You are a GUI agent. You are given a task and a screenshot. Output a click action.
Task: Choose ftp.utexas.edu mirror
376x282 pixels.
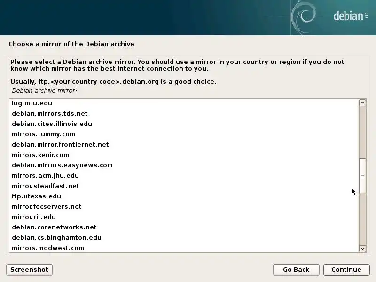tap(184, 196)
